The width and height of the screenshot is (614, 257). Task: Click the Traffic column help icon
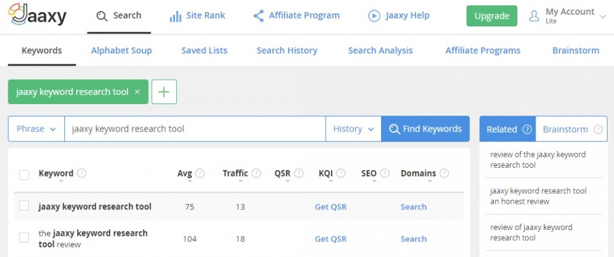tap(256, 173)
